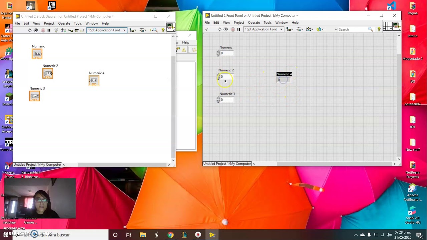
Task: Select Numeric 3 terminal in Block Diagram
Action: [34, 96]
